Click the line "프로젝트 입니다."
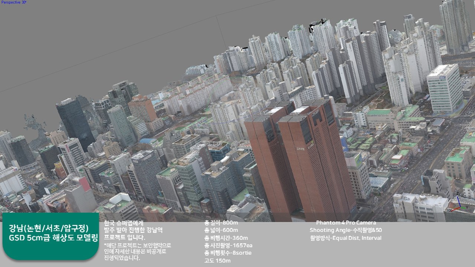Viewport: 475px width, 267px height. point(125,238)
